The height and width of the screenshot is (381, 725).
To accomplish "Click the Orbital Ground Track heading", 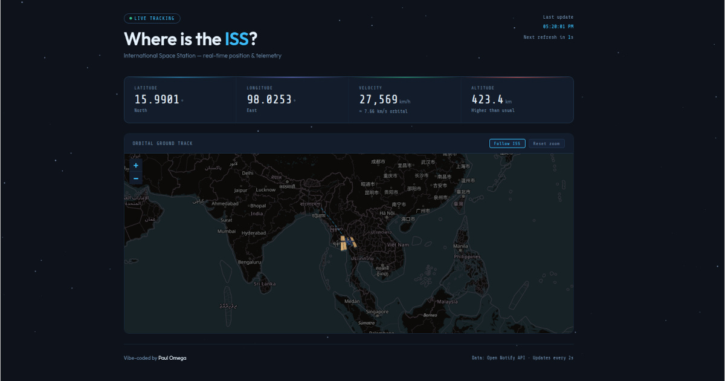I will [x=163, y=143].
